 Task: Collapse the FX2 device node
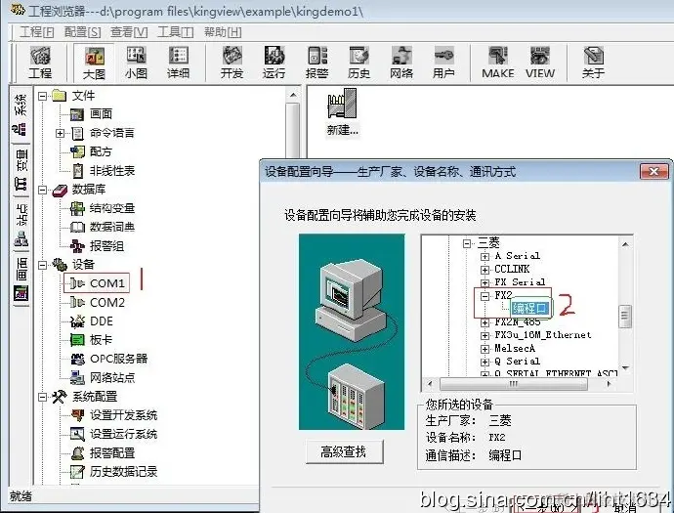484,296
